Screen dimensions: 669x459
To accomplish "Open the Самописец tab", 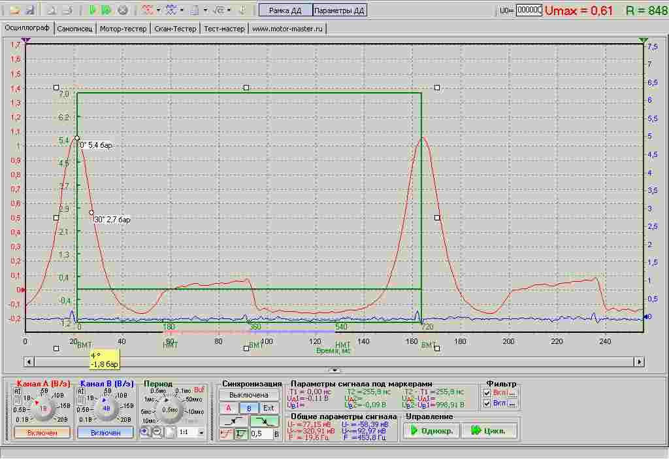I will click(x=74, y=29).
